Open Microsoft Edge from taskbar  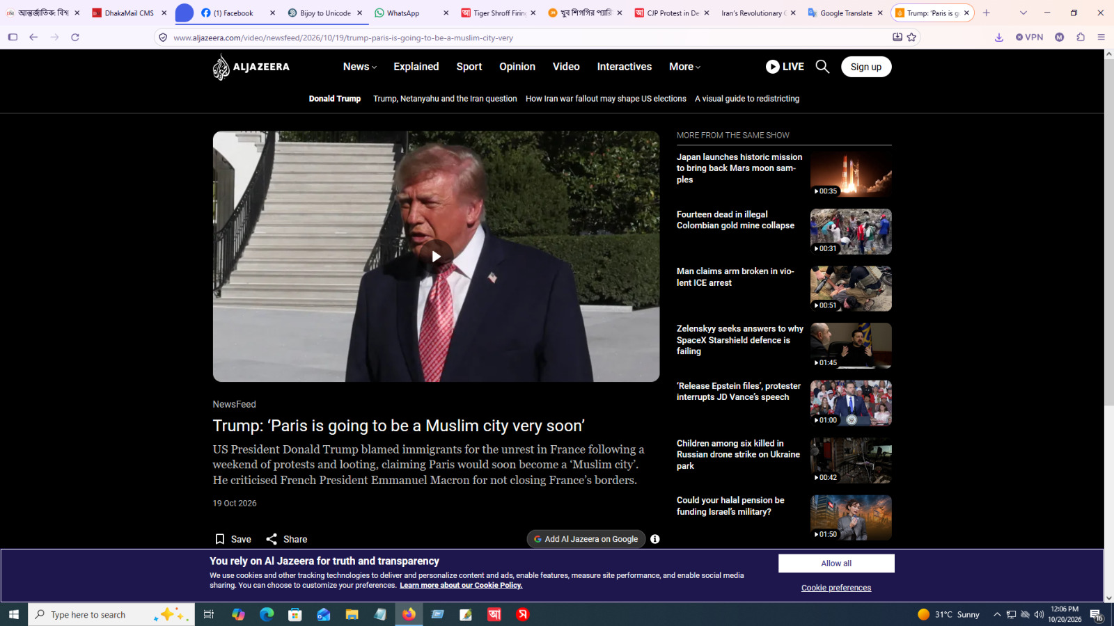point(267,614)
